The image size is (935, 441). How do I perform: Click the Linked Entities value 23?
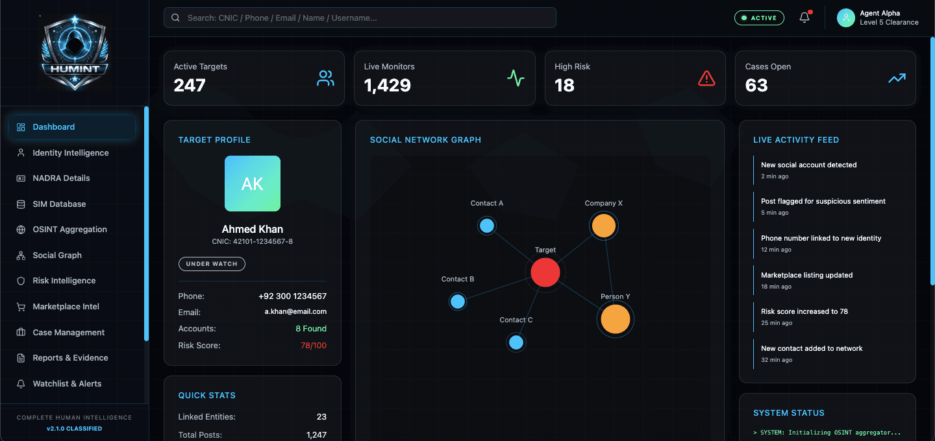tap(321, 417)
